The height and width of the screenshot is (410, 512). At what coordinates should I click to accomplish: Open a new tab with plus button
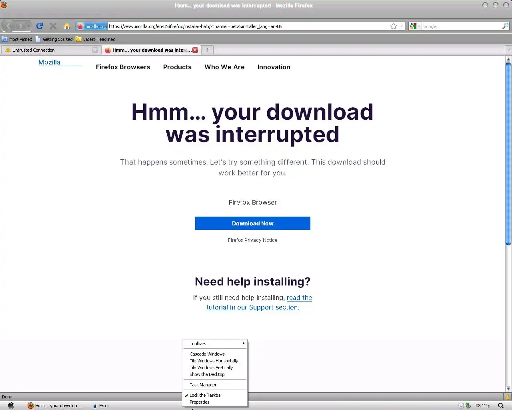coord(207,50)
